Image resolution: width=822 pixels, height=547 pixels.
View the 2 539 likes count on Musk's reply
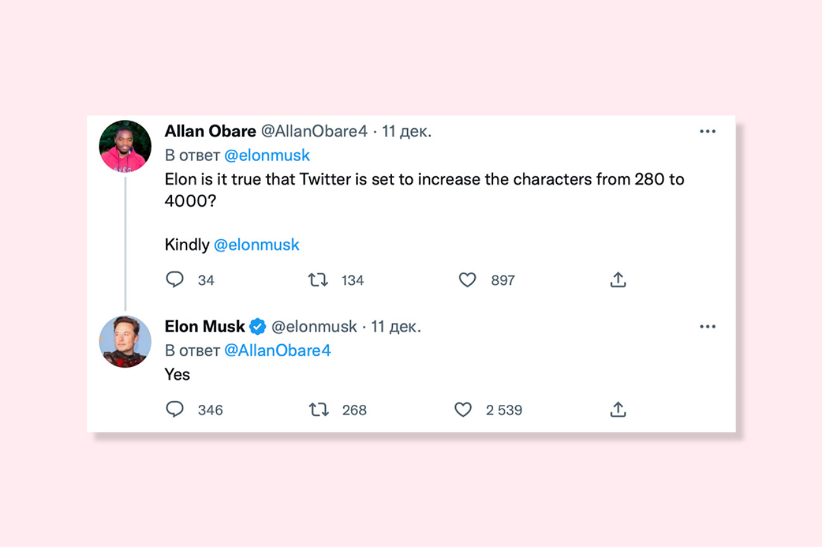(503, 409)
